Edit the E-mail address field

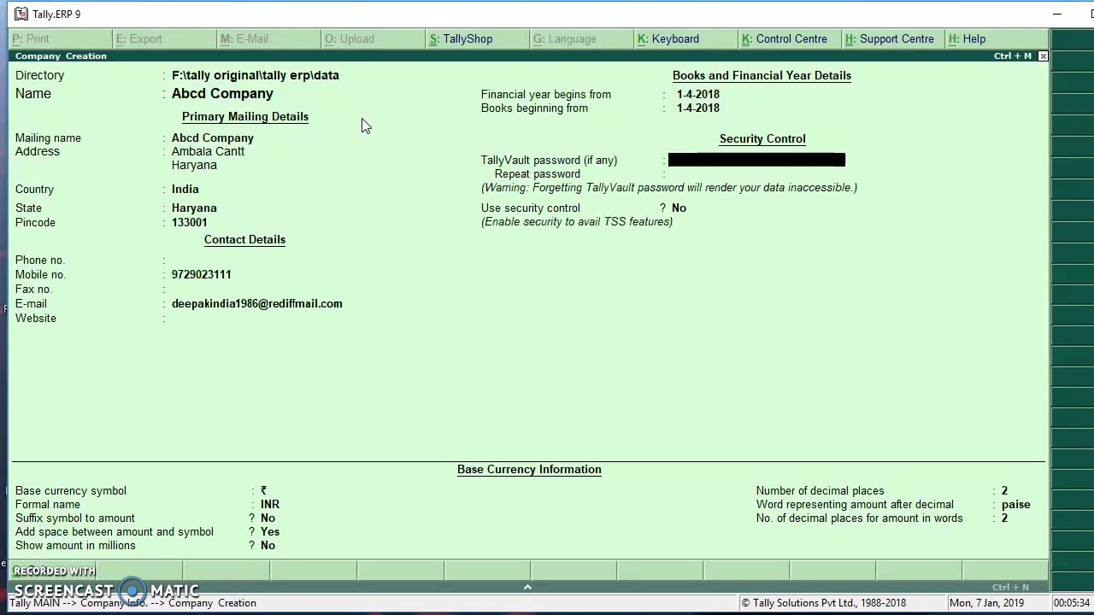257,304
